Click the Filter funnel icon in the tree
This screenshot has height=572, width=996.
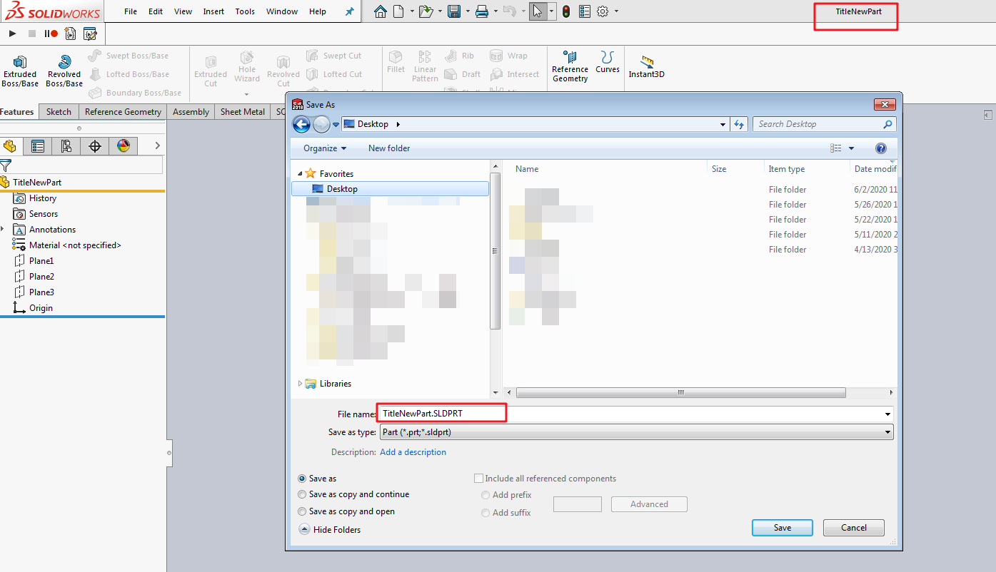coord(6,165)
